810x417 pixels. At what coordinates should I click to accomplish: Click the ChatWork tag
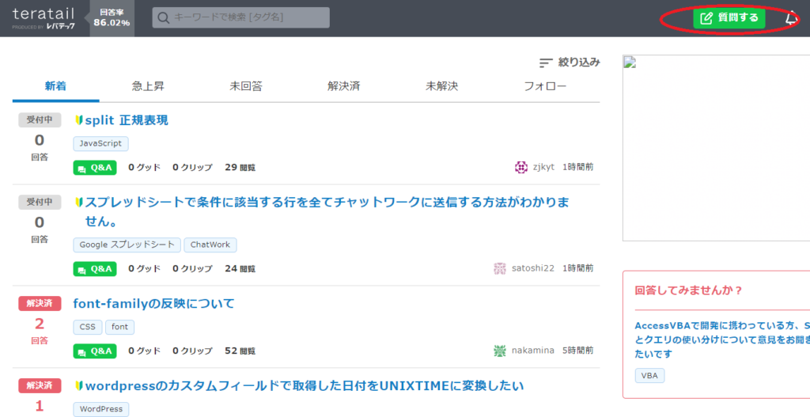point(210,245)
